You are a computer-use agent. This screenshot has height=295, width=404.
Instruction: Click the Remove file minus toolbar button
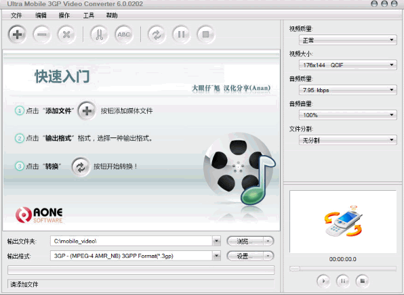[42, 35]
